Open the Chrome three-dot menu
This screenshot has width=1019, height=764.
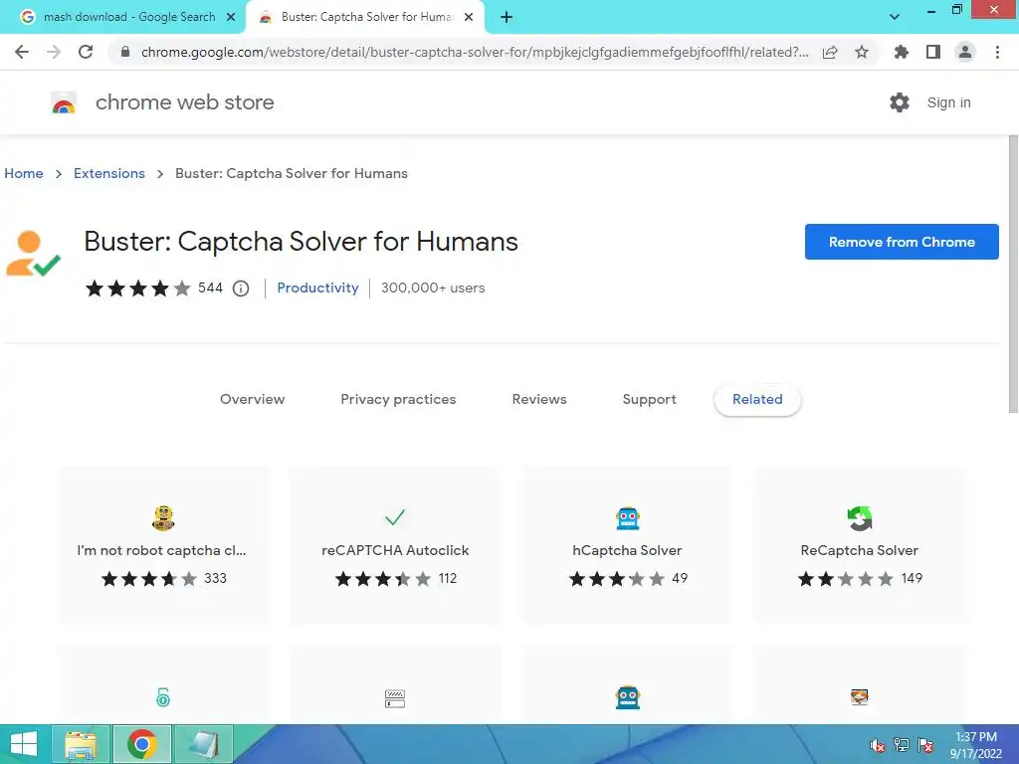[x=997, y=52]
